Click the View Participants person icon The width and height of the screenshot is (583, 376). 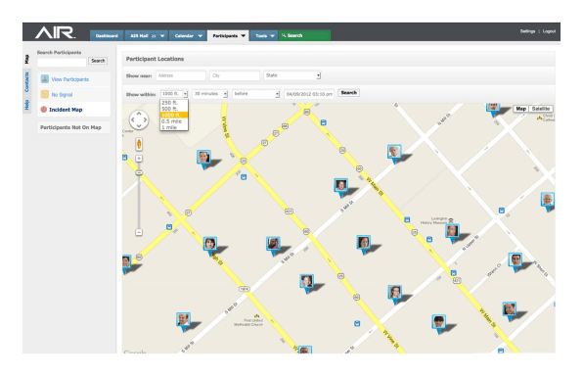click(x=45, y=79)
